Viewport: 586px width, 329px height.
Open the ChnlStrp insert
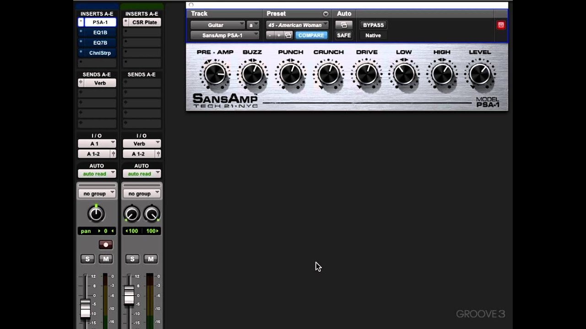[100, 53]
